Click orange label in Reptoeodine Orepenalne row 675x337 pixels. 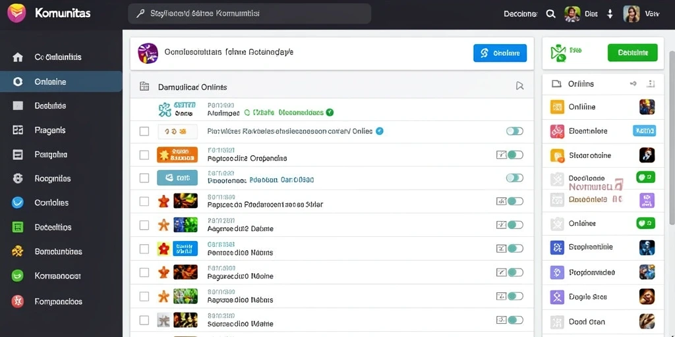point(177,155)
